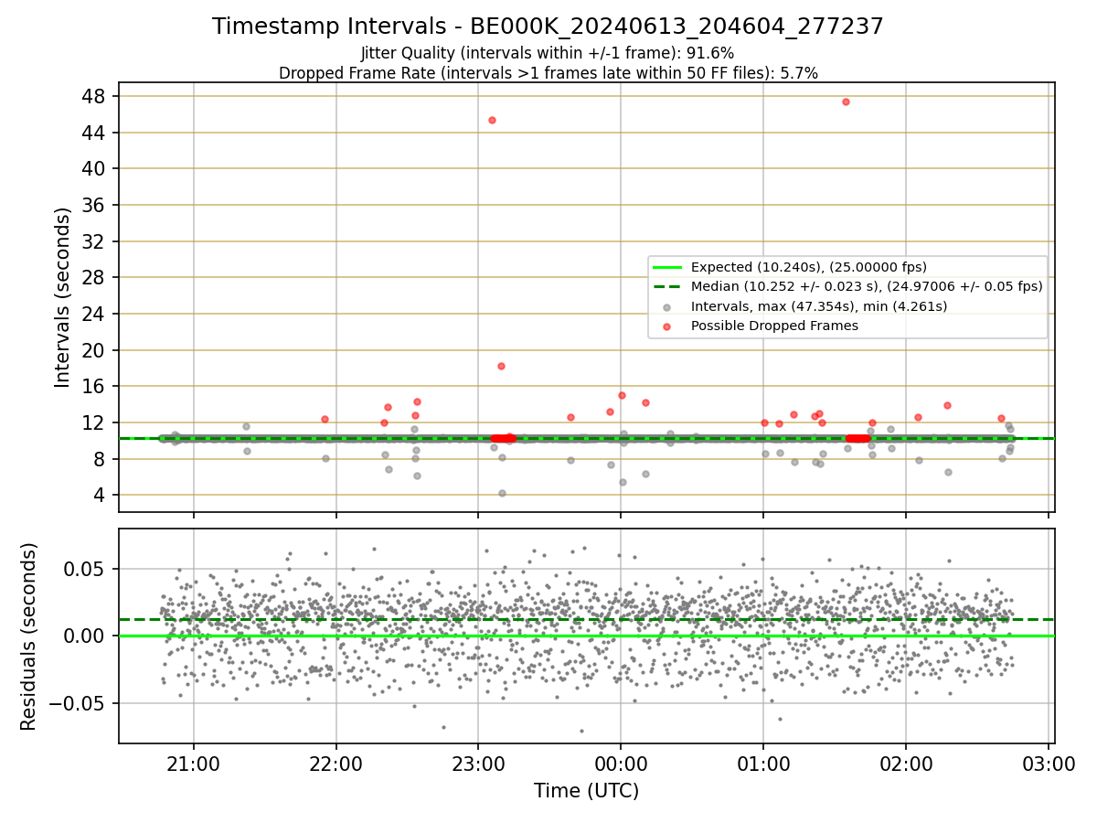Click y-axis tick label '20' on intervals plot
The height and width of the screenshot is (823, 1097).
point(95,350)
